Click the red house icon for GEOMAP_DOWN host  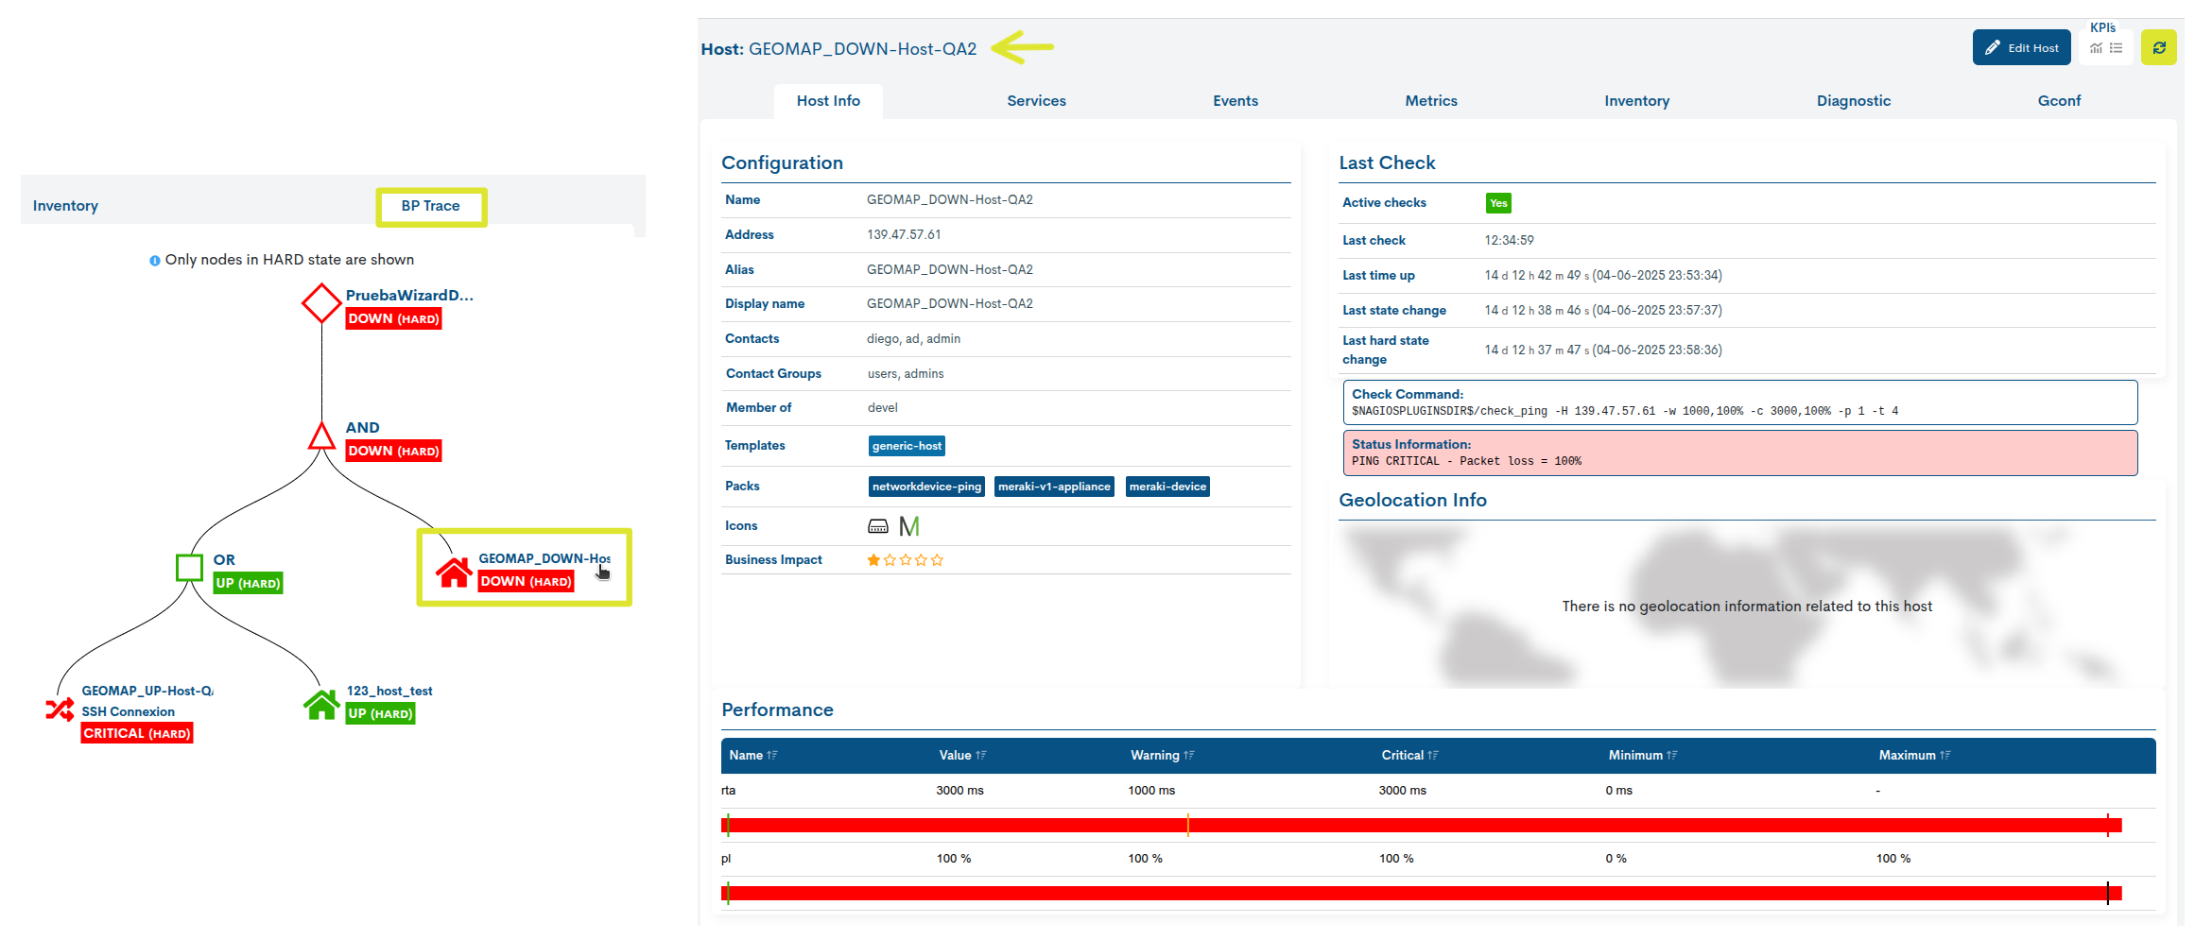pos(454,572)
